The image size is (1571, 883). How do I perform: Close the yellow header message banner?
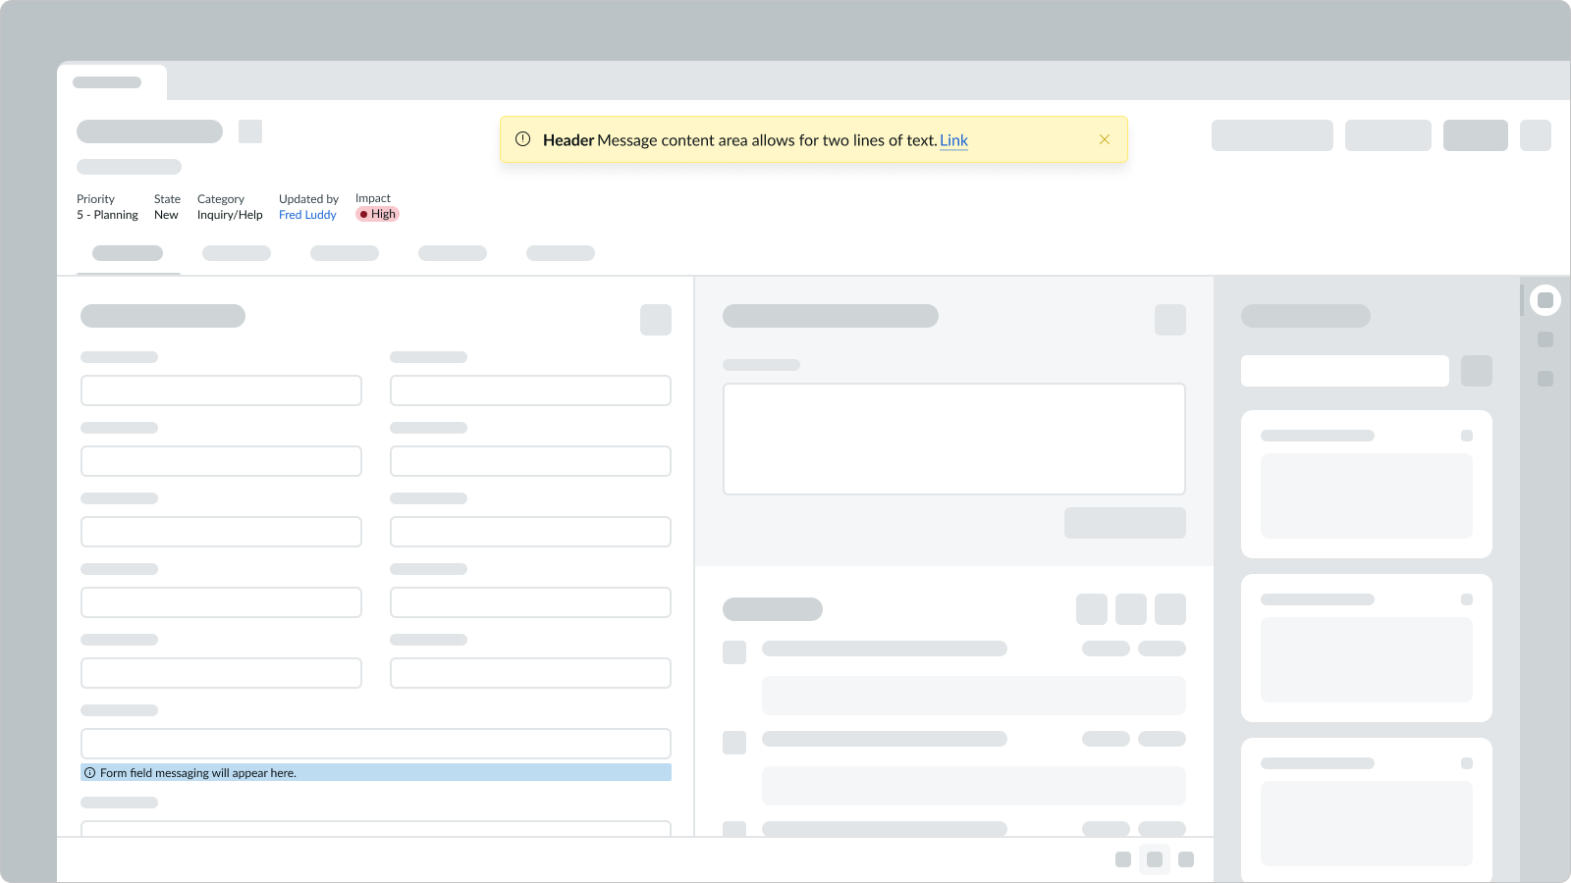point(1105,139)
